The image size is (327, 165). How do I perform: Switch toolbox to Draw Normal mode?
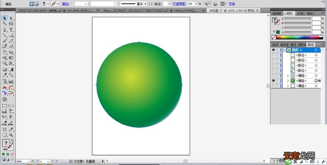[x=4, y=159]
